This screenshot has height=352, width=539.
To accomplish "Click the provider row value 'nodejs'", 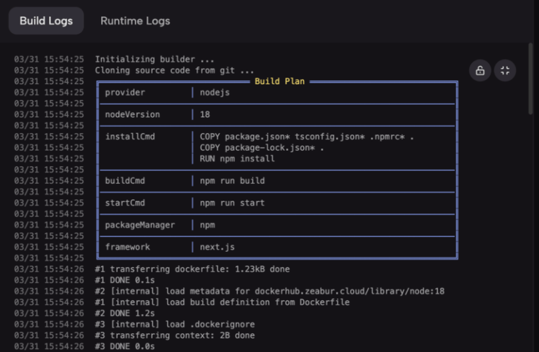I will pyautogui.click(x=214, y=93).
